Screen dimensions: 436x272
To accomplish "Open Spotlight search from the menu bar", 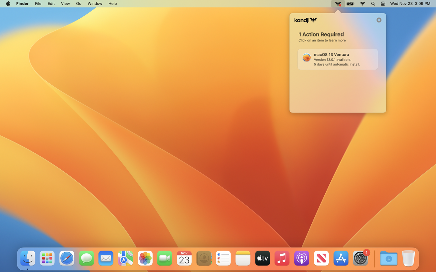I will pos(373,4).
